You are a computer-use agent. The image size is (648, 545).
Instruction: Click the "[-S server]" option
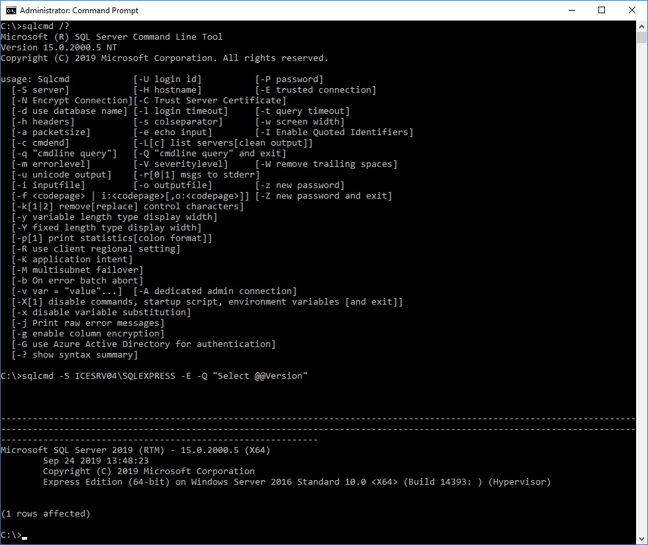coord(40,90)
